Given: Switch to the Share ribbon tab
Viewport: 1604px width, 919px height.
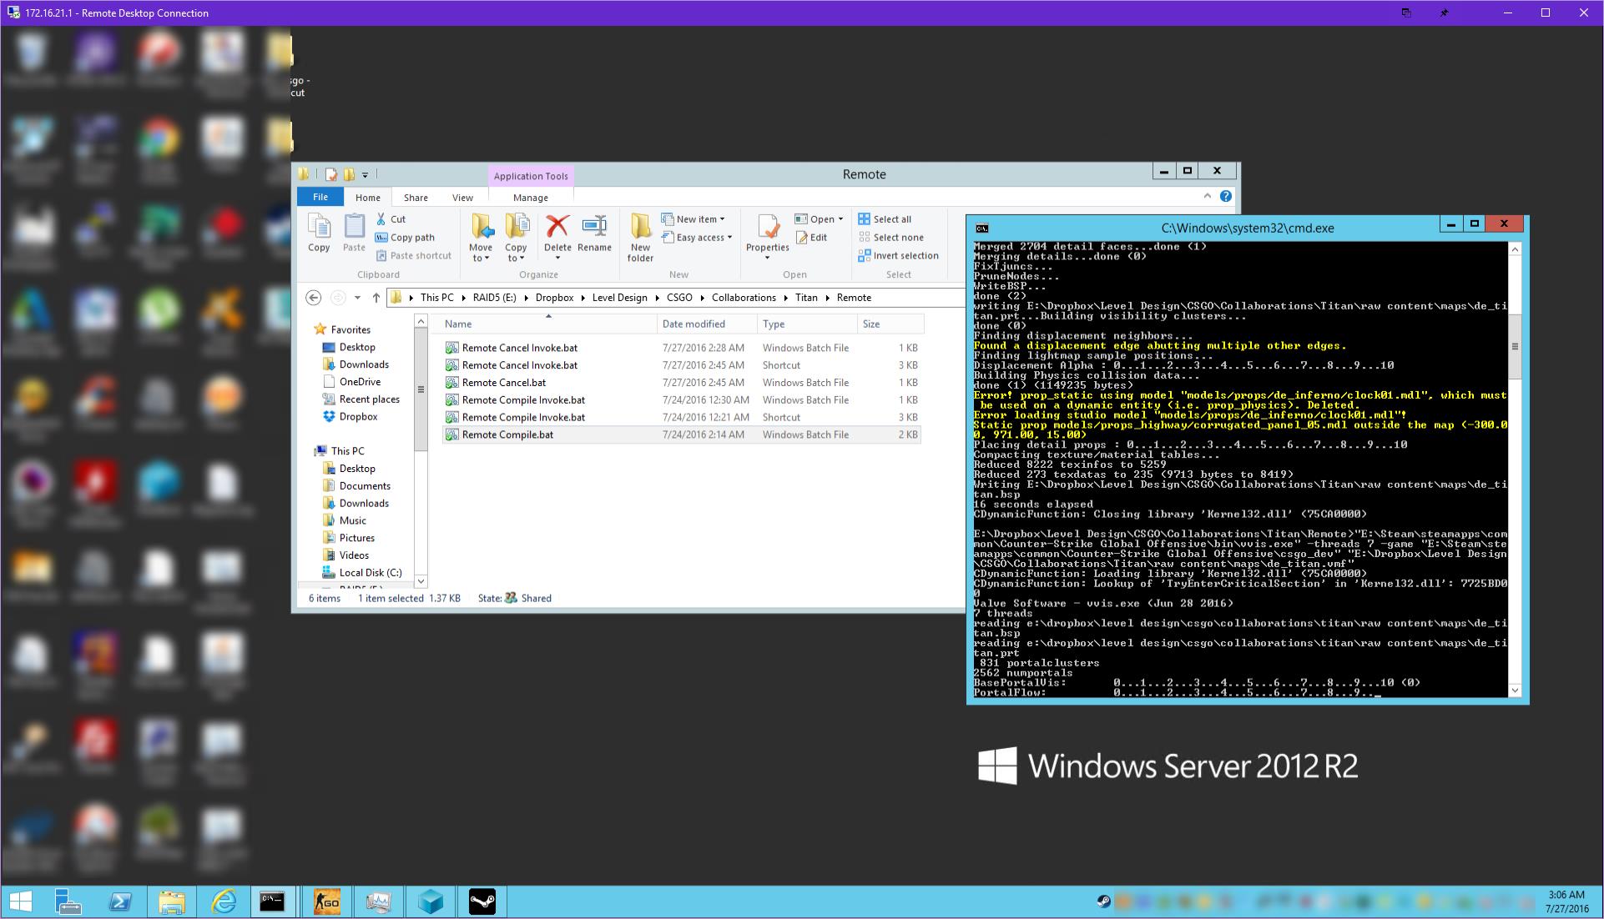Looking at the screenshot, I should [416, 198].
